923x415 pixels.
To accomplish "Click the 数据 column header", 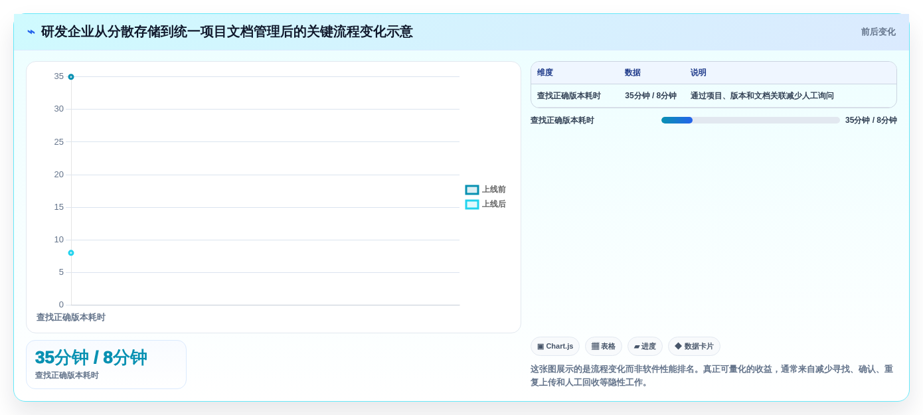I will 633,73.
